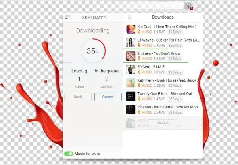This screenshot has width=238, height=165.
Task: Click the Lil Wayne album thumbnail
Action: point(131,43)
